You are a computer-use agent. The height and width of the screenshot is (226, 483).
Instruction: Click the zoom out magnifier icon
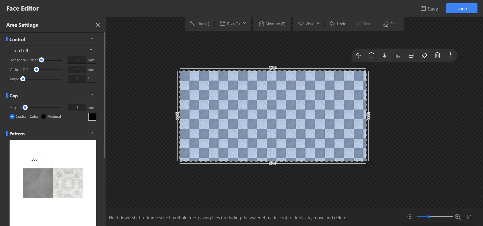click(x=410, y=217)
